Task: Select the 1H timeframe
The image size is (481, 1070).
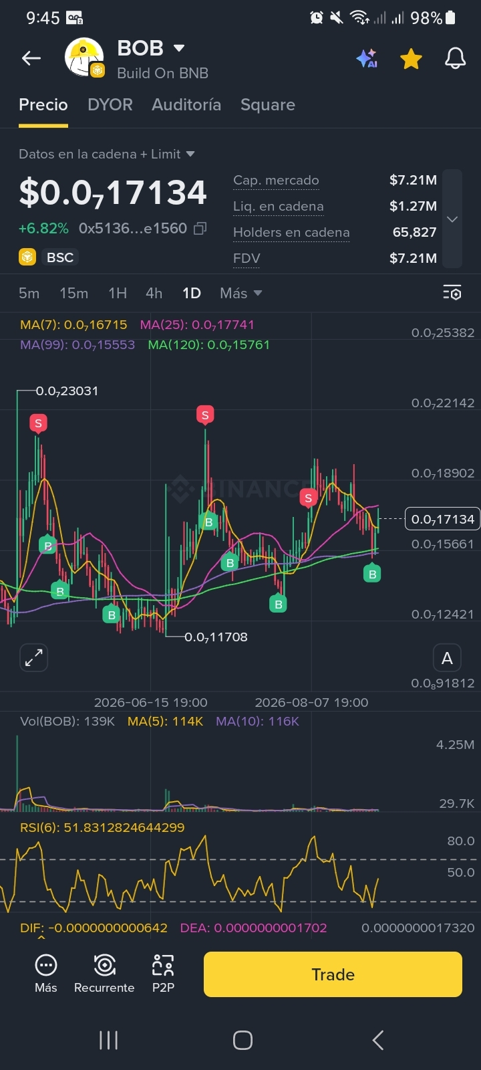Action: (x=118, y=294)
